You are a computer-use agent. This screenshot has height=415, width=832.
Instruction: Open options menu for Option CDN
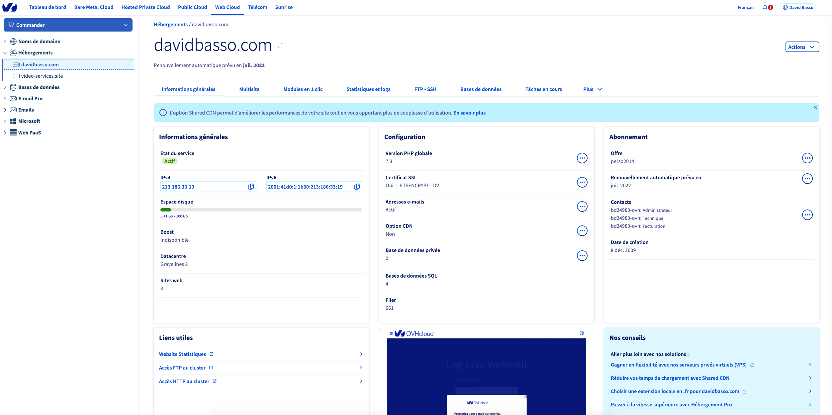tap(582, 231)
